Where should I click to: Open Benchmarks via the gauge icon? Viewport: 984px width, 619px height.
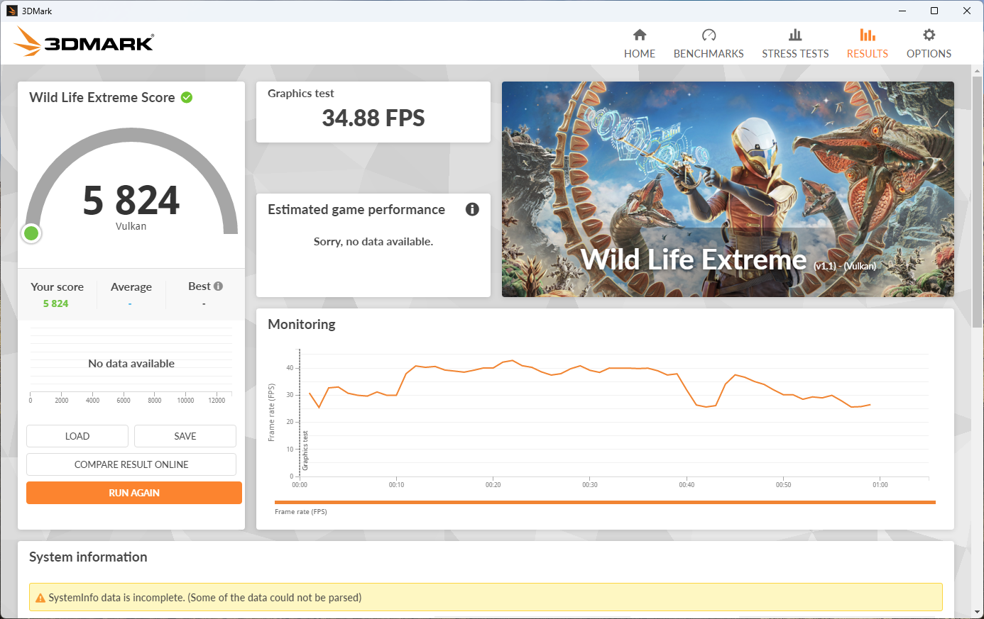[709, 35]
